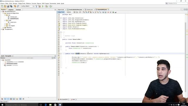
Task: Click the Redo arrow icon
Action: [18, 6]
